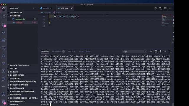Viewport: 189px width, 106px height.
Task: Expand Suggested Docker Hub Images section
Action: (22, 98)
